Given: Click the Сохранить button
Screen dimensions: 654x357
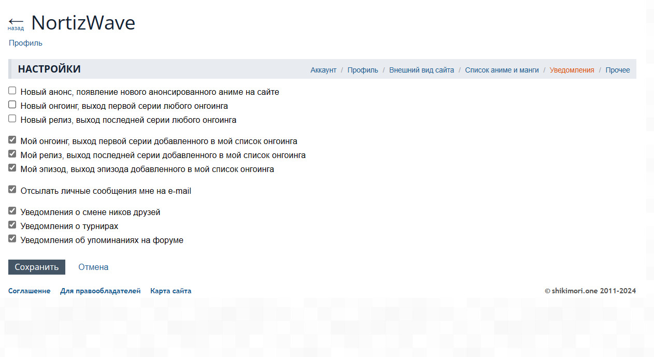Looking at the screenshot, I should 37,267.
